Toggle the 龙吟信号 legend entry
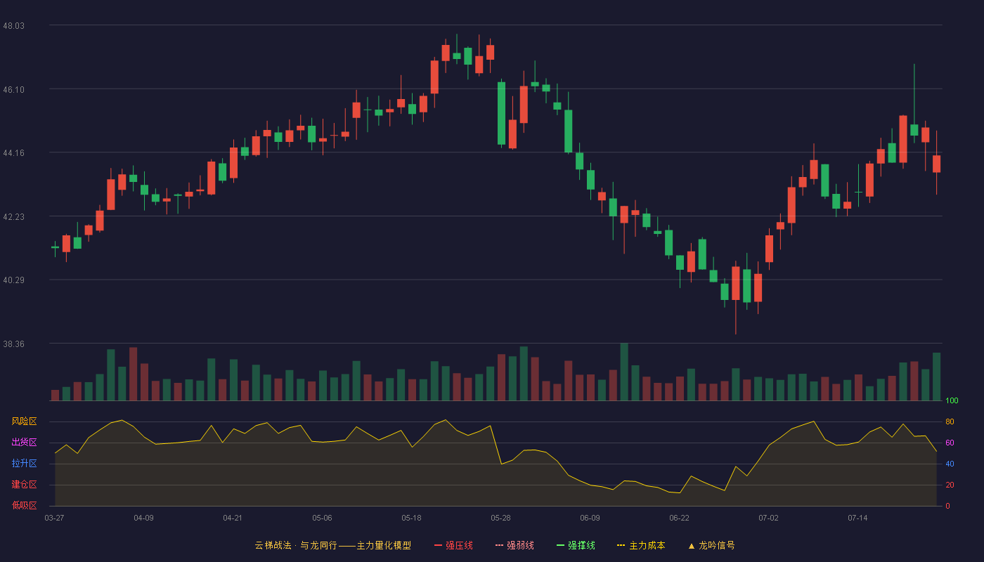The height and width of the screenshot is (562, 984). tap(711, 545)
